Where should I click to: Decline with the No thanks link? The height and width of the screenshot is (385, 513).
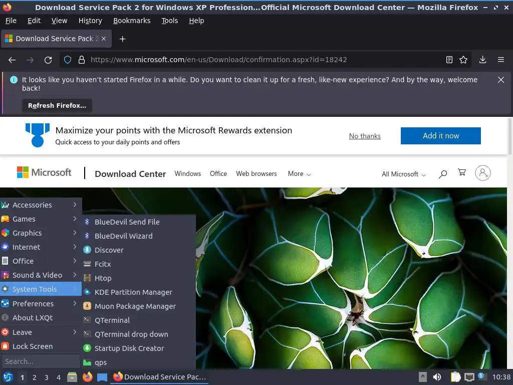[x=365, y=136]
